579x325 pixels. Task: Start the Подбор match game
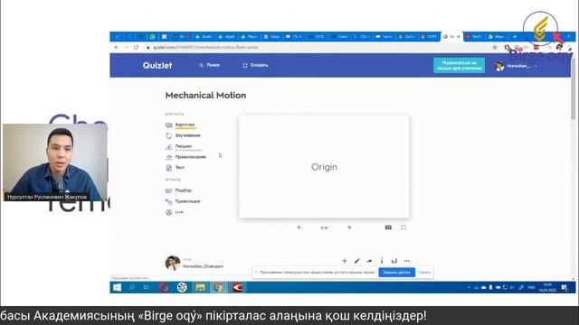pyautogui.click(x=183, y=190)
